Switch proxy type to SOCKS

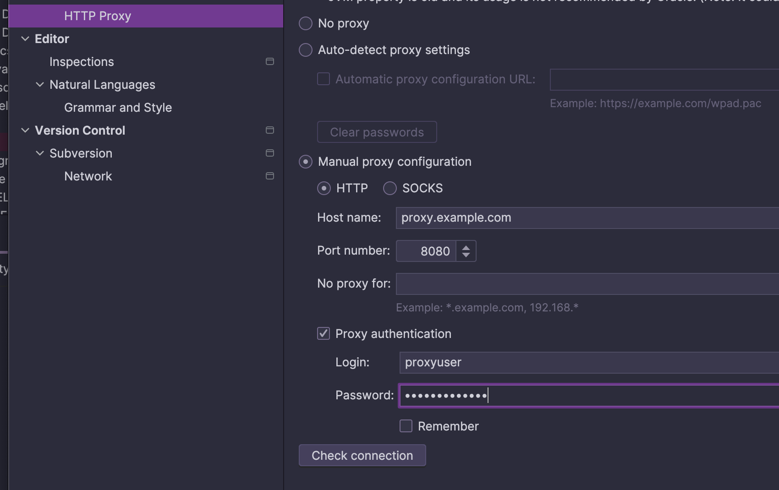tap(390, 188)
